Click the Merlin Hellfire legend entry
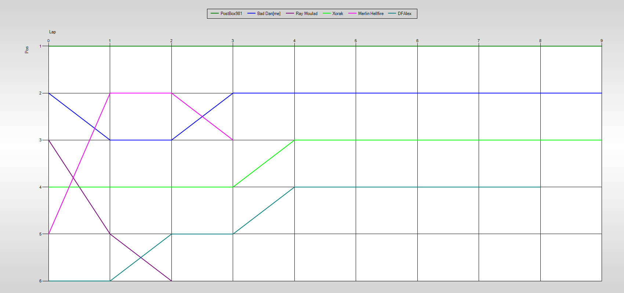Image resolution: width=624 pixels, height=293 pixels. [371, 14]
